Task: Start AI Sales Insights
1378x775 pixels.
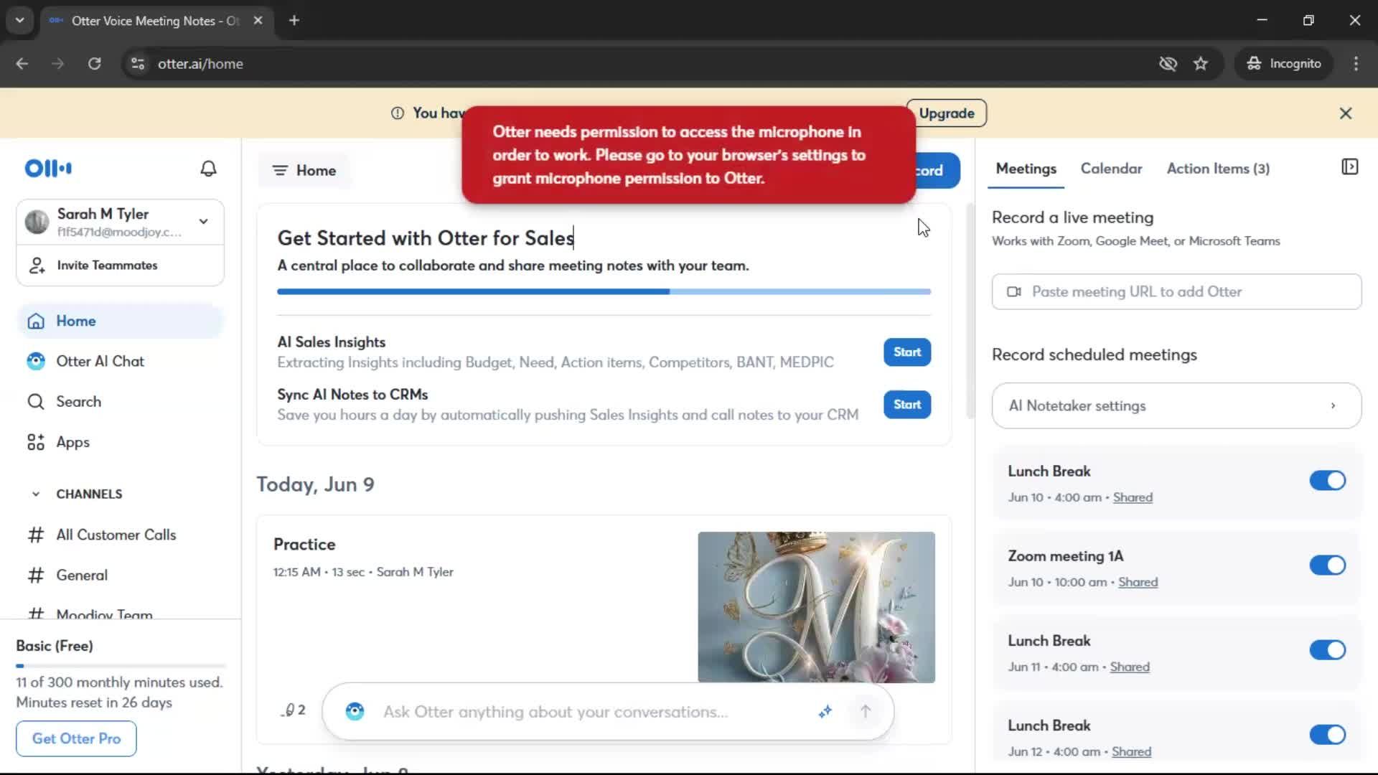Action: (907, 352)
